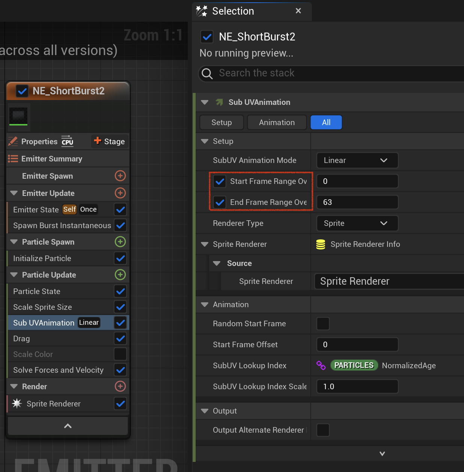Collapse Setup category

tap(205, 141)
